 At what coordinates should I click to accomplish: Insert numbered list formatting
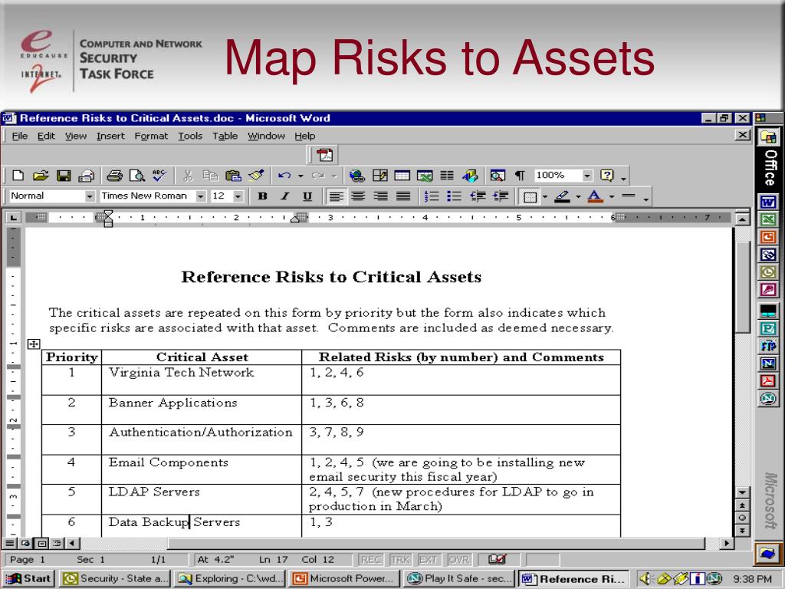431,196
